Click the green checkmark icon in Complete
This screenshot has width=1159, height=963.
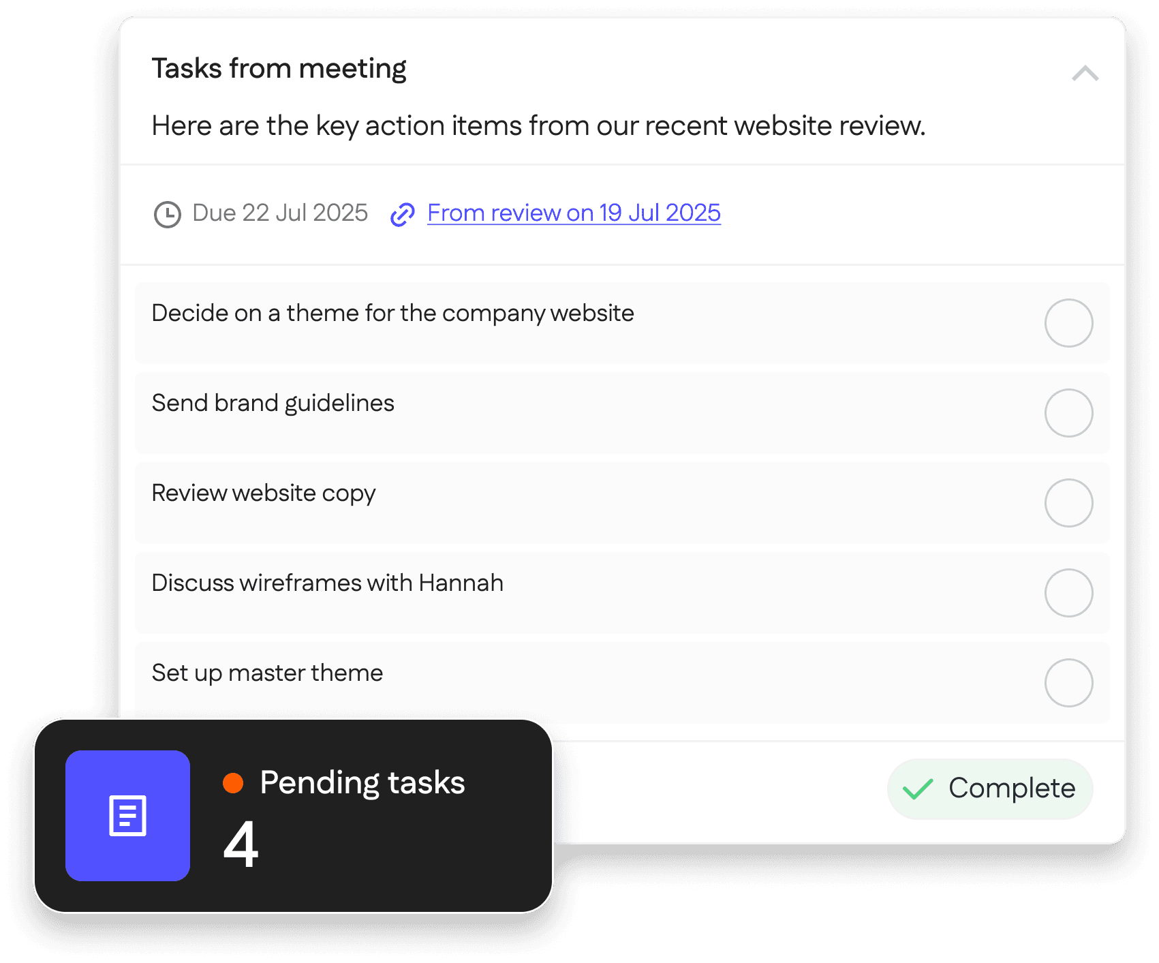[918, 789]
